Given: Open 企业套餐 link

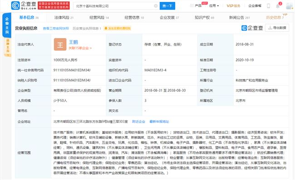Looking at the screenshot, I should point(255,6).
